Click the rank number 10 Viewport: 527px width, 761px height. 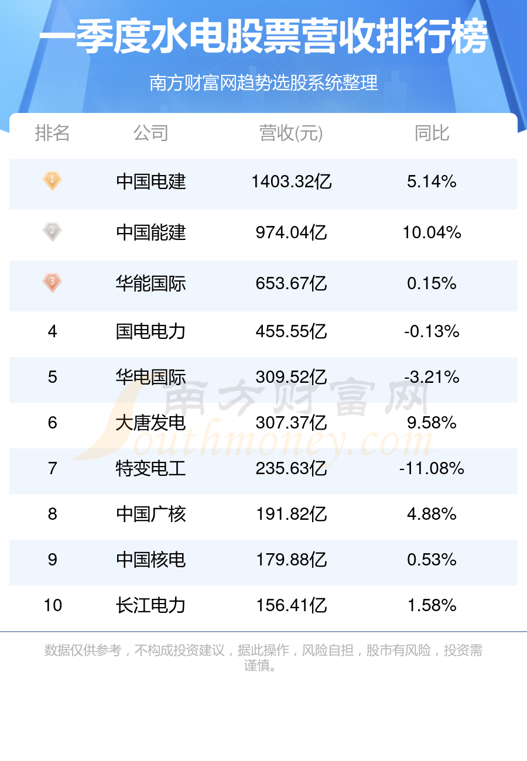(x=53, y=605)
